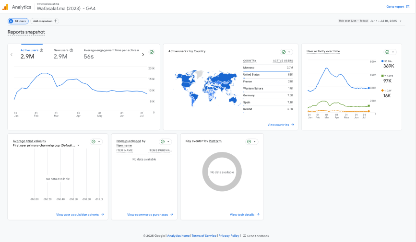The height and width of the screenshot is (242, 416).
Task: Select the Active users metric tab
Action: [32, 54]
